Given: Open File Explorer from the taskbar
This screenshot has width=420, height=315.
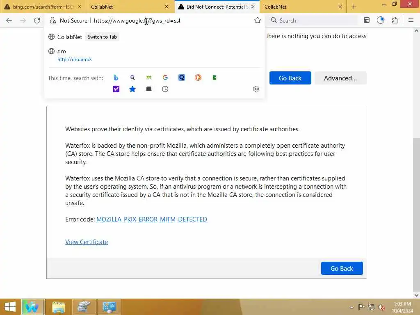Looking at the screenshot, I should [x=58, y=307].
